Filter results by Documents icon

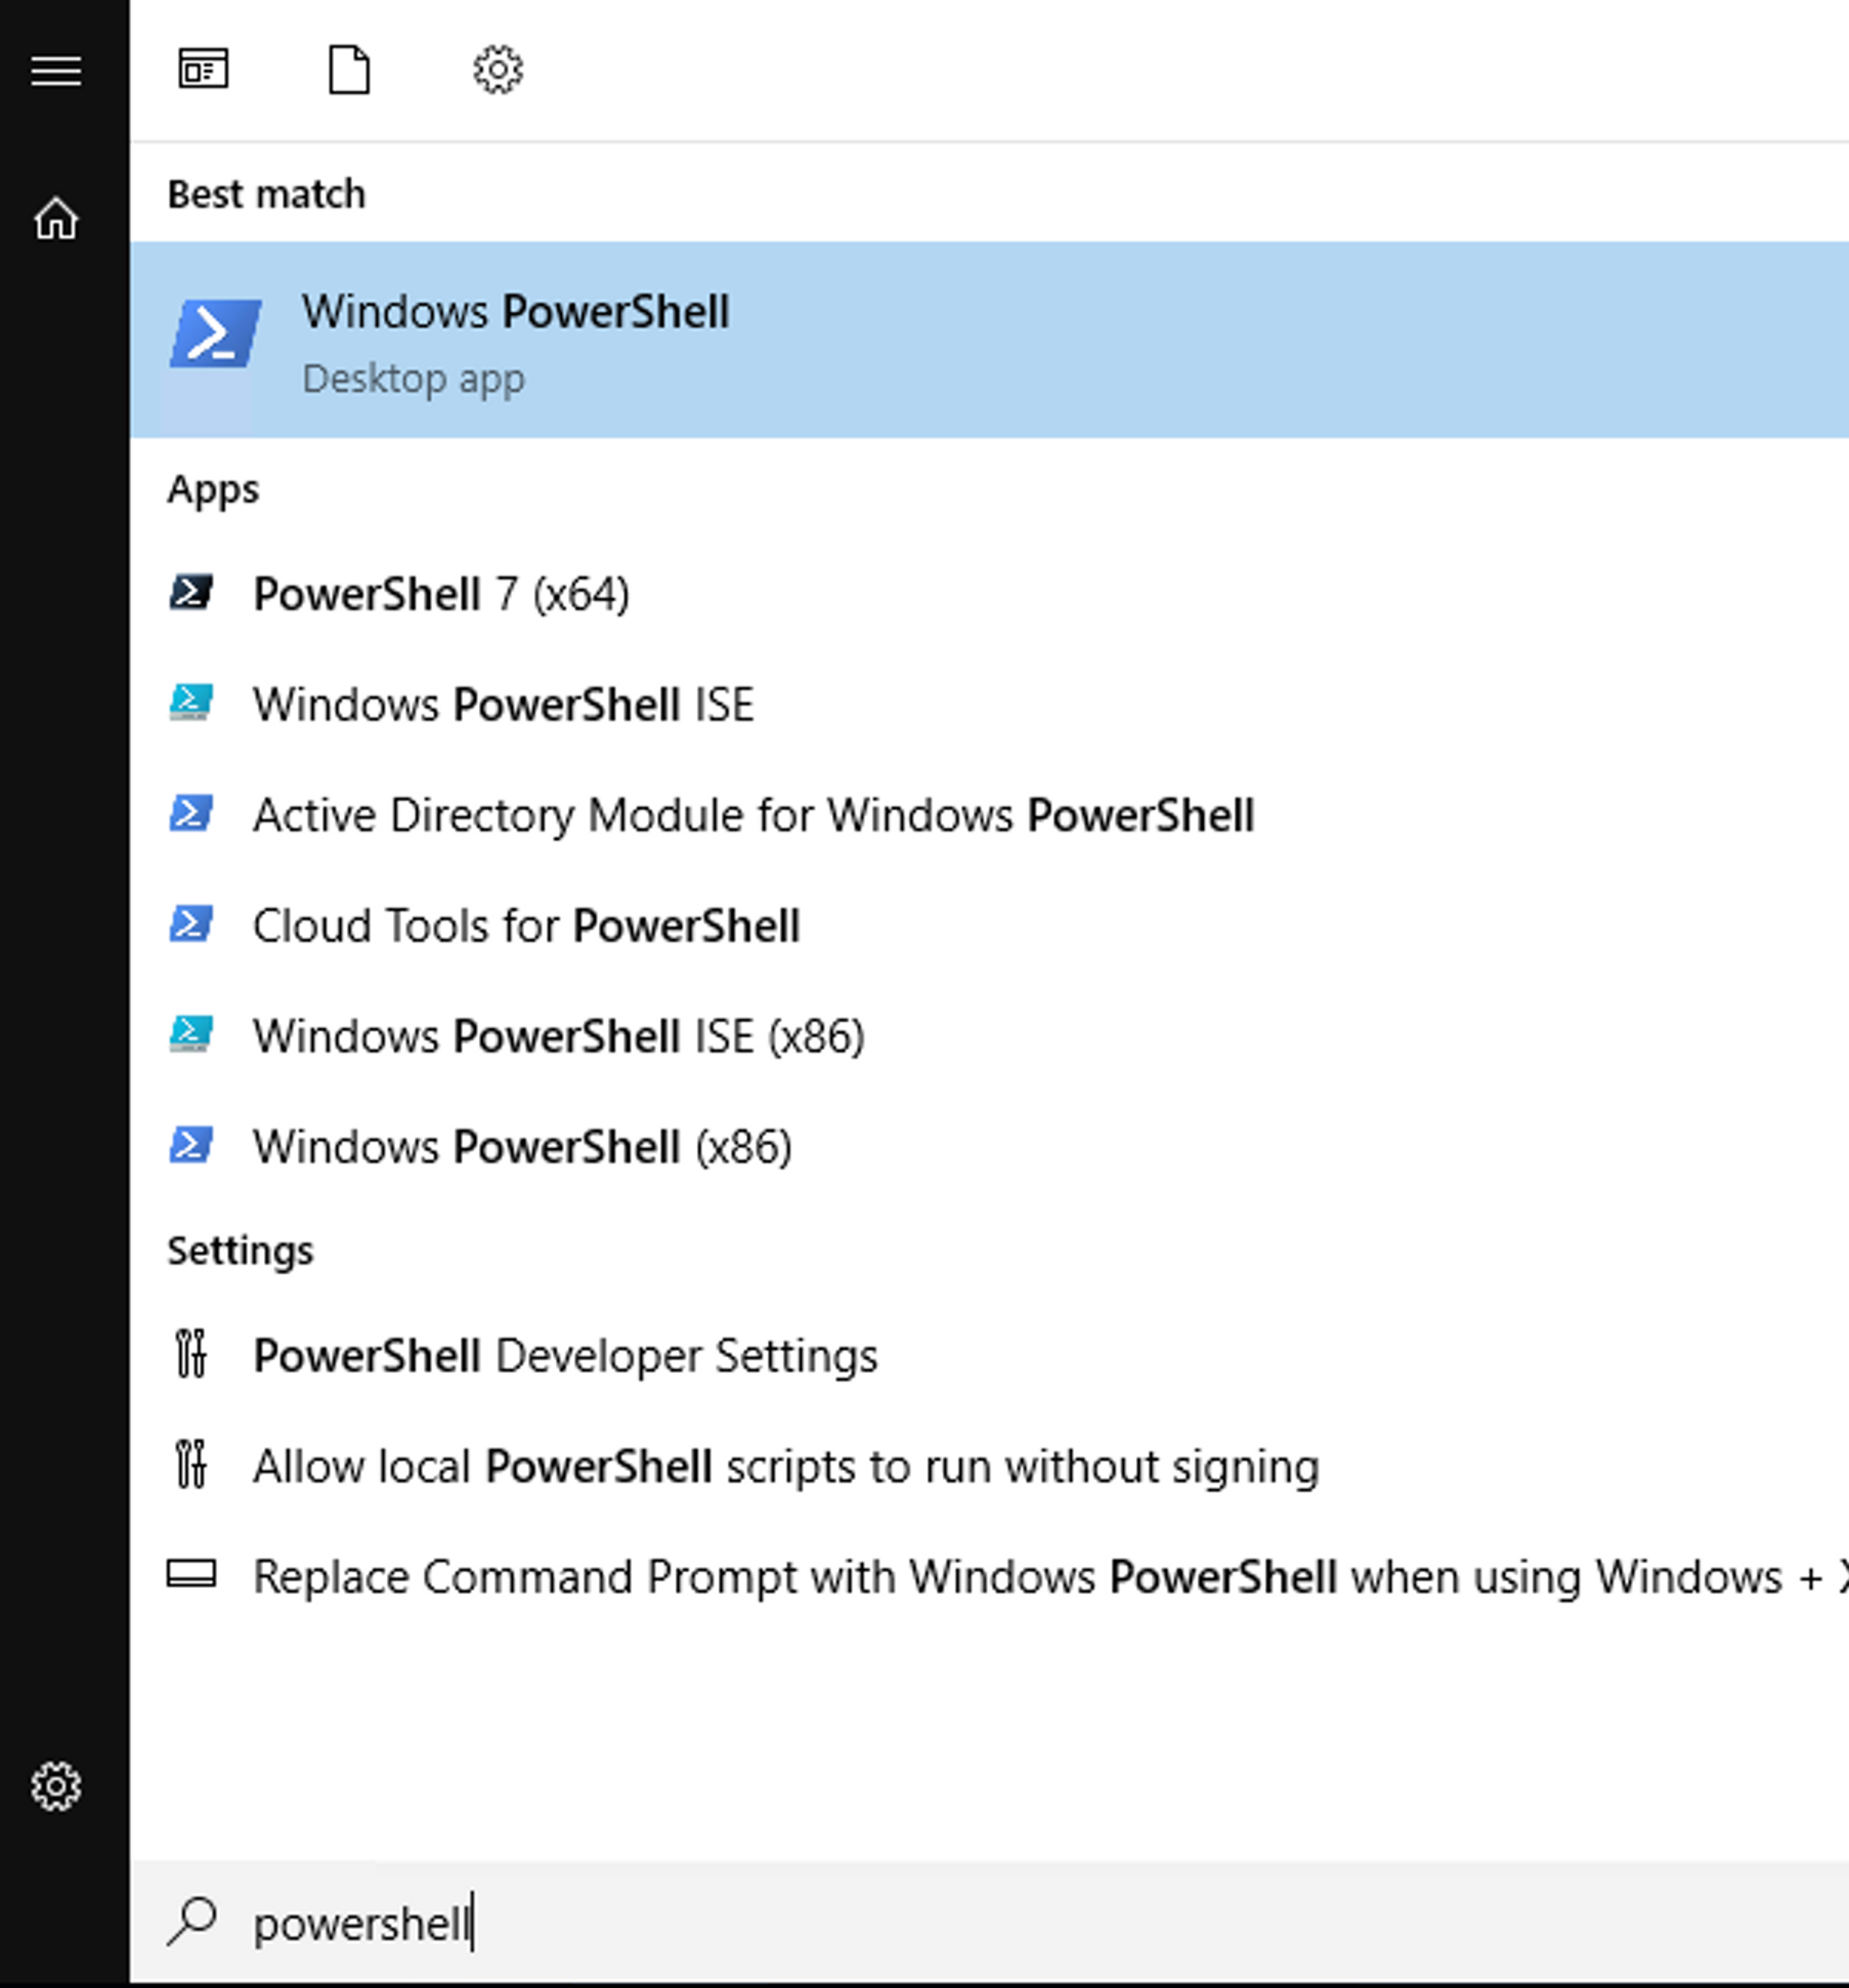tap(349, 70)
